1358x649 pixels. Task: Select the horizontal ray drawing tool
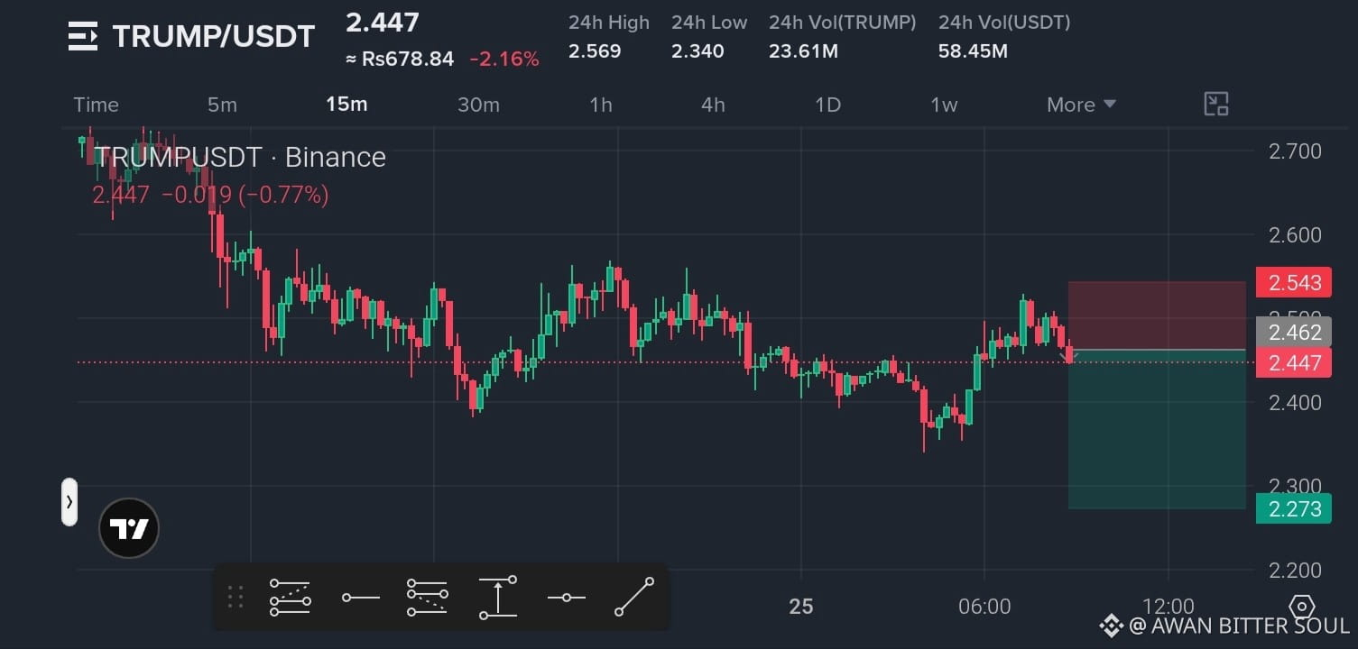point(360,597)
